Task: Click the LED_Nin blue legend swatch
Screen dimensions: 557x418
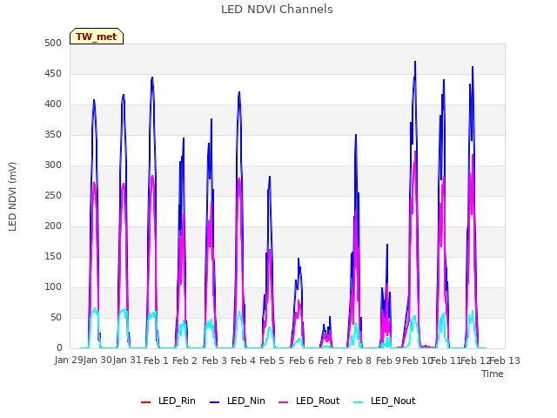Action: [215, 402]
